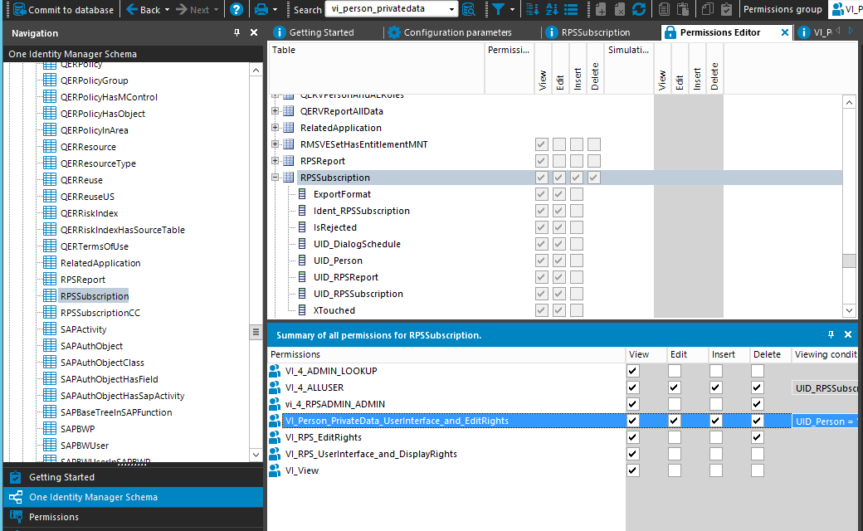Toggle Delete checkbox for VI_RPS_EditRights
Image resolution: width=863 pixels, height=531 pixels.
(758, 437)
